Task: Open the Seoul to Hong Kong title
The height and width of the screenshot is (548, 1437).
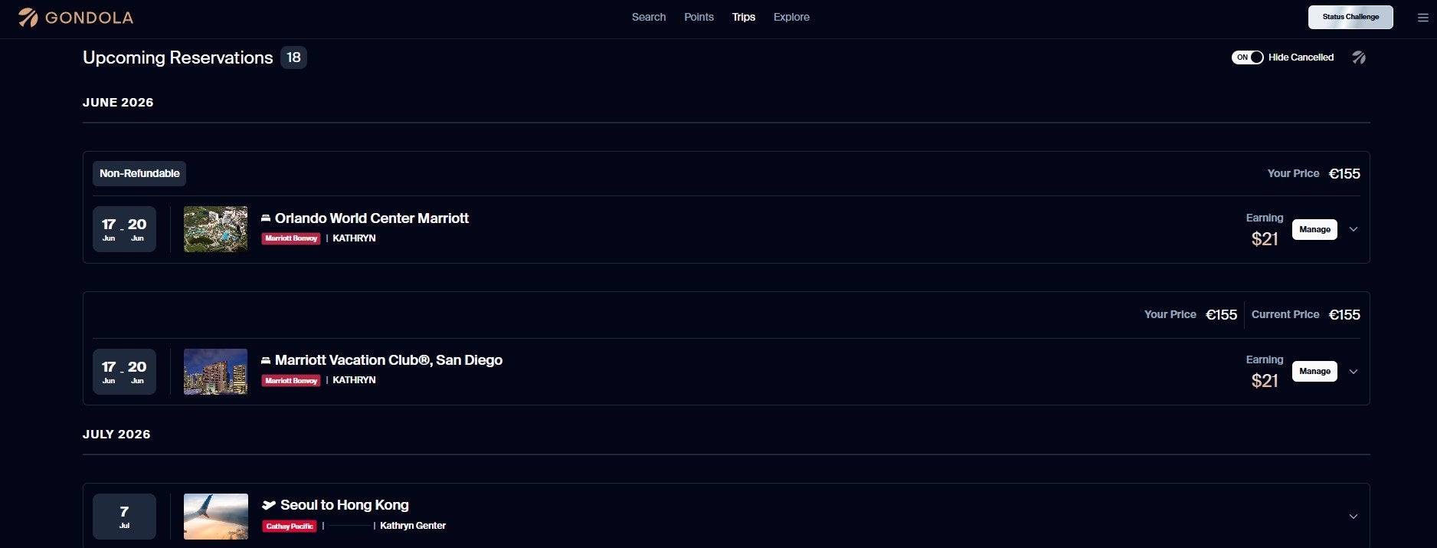Action: [x=344, y=505]
